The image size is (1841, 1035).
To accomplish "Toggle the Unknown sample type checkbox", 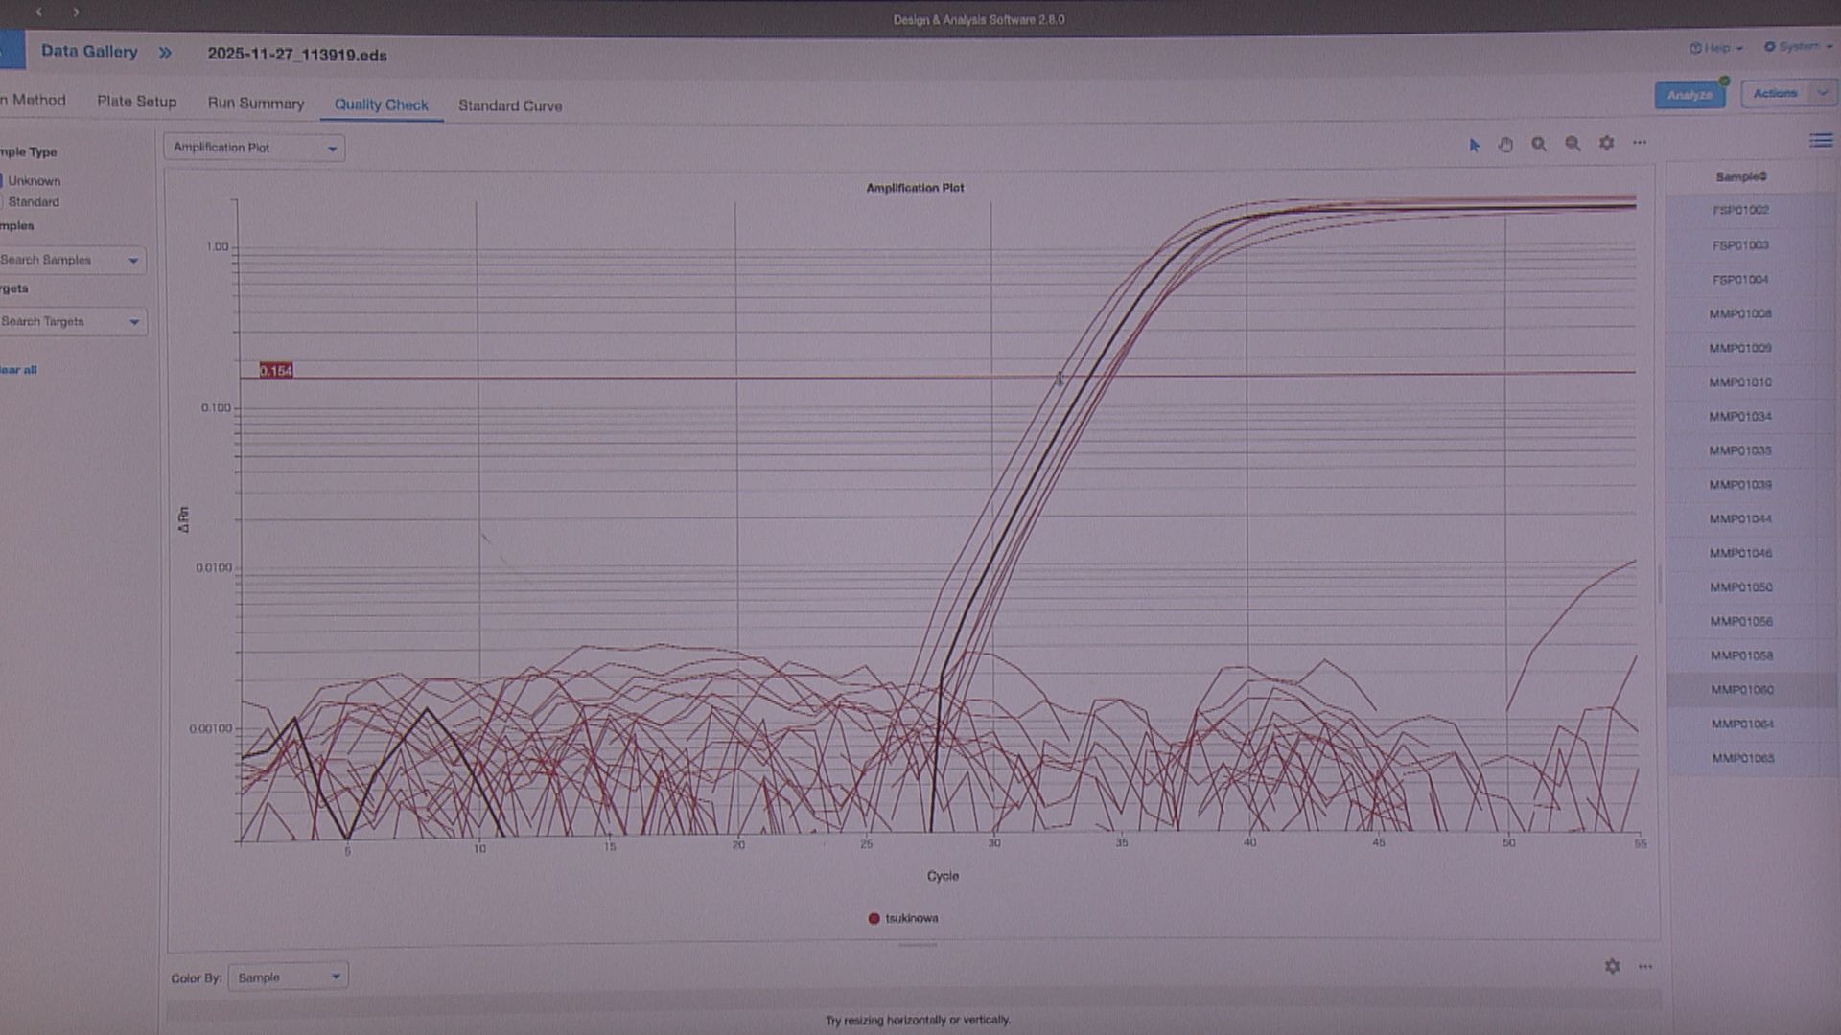I will click(x=3, y=180).
